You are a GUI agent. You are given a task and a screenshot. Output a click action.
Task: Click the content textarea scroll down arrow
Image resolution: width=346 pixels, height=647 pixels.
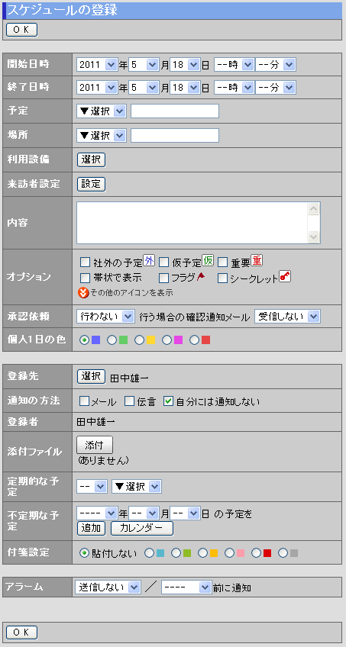(x=313, y=237)
